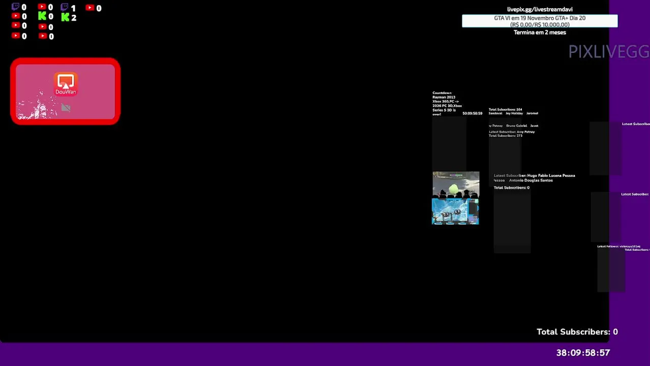Select the green Kick icon showing 2
This screenshot has height=366, width=650.
click(x=65, y=17)
